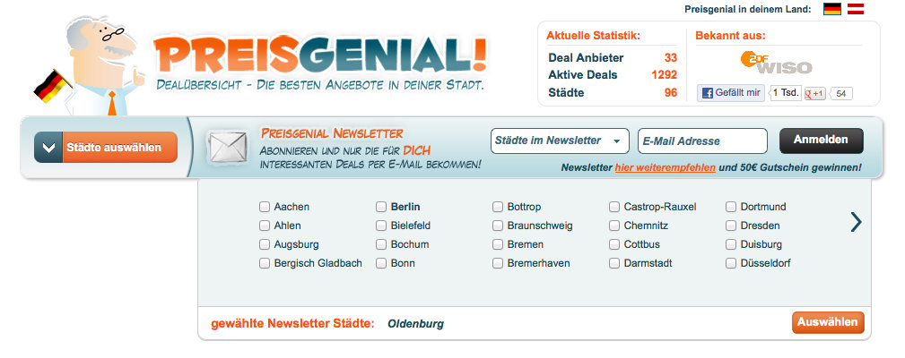Click the German flag icon
905x358 pixels.
point(832,9)
